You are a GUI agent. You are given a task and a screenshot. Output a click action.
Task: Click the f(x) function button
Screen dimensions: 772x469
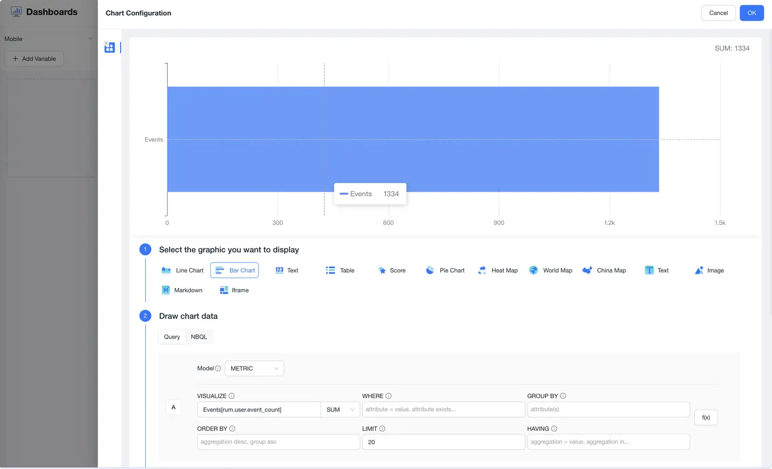[706, 417]
